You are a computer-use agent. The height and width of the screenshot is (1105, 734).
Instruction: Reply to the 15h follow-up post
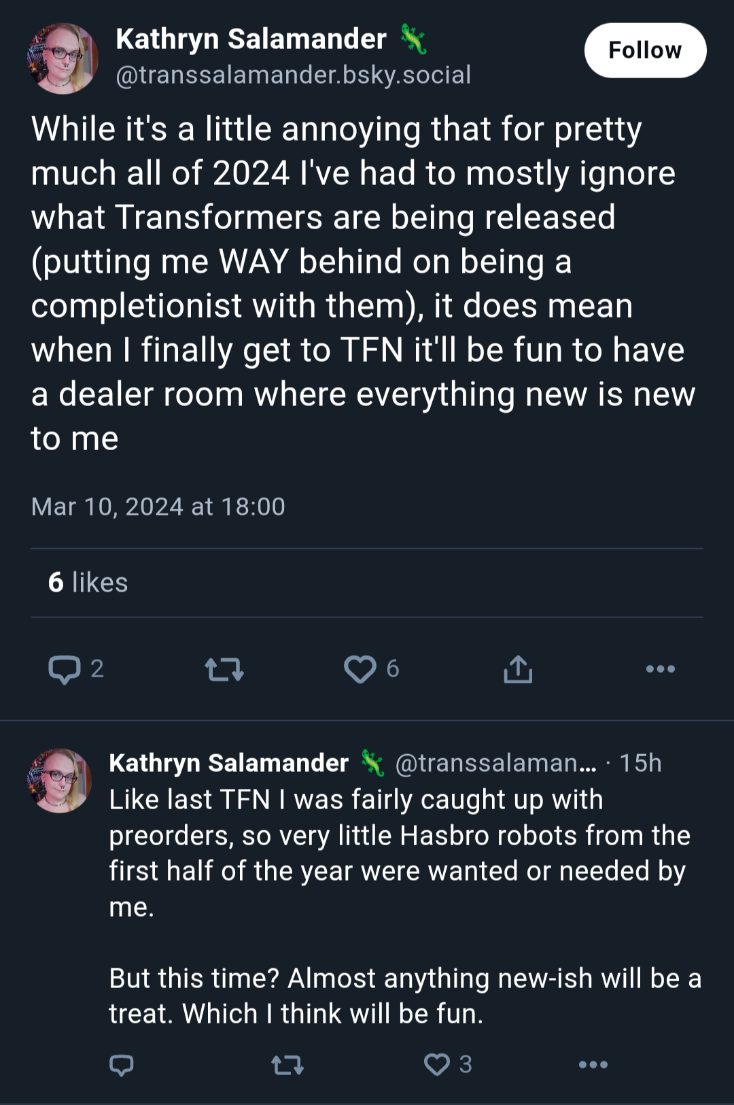tap(122, 1064)
